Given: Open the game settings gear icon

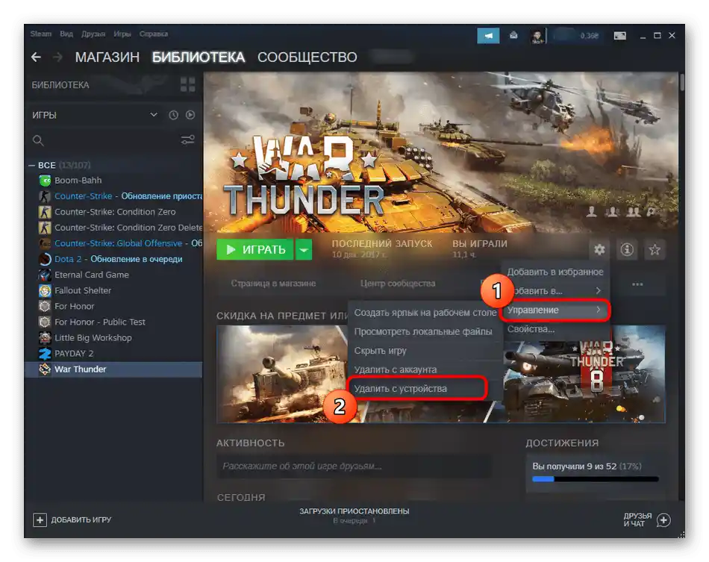Looking at the screenshot, I should coord(599,249).
